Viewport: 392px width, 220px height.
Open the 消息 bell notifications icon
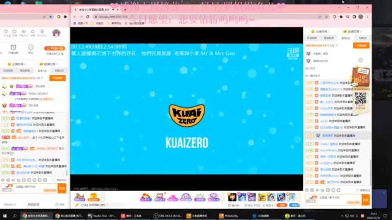[x=33, y=33]
